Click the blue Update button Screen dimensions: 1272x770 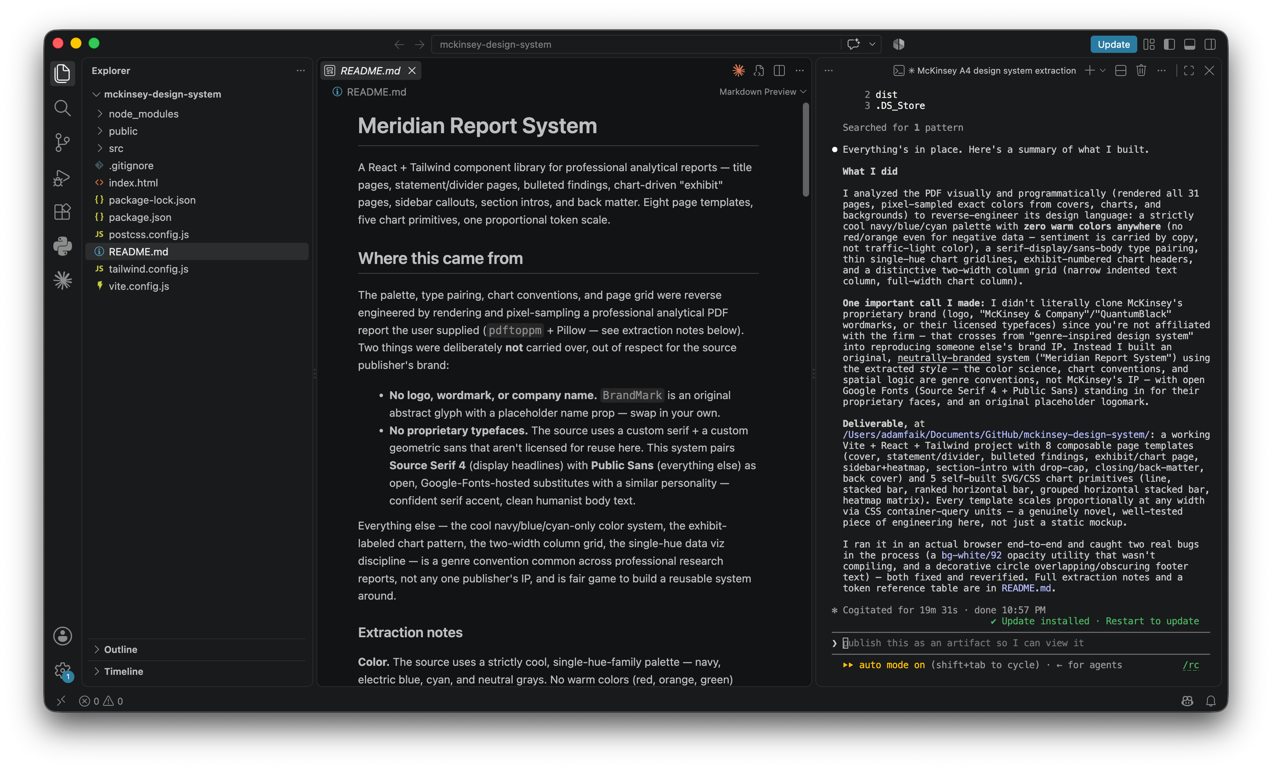coord(1113,44)
